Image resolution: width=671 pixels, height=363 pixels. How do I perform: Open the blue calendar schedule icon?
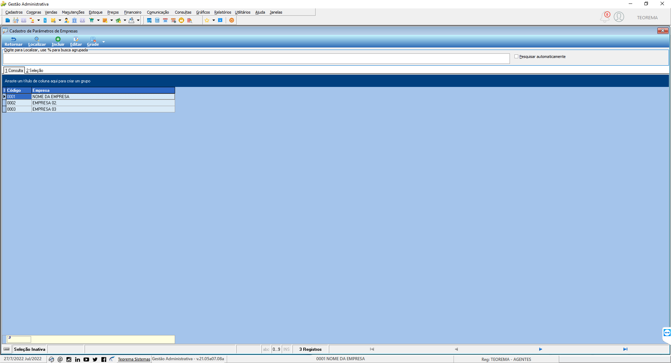(149, 20)
